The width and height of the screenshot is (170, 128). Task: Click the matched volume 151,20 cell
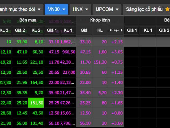click(100, 62)
